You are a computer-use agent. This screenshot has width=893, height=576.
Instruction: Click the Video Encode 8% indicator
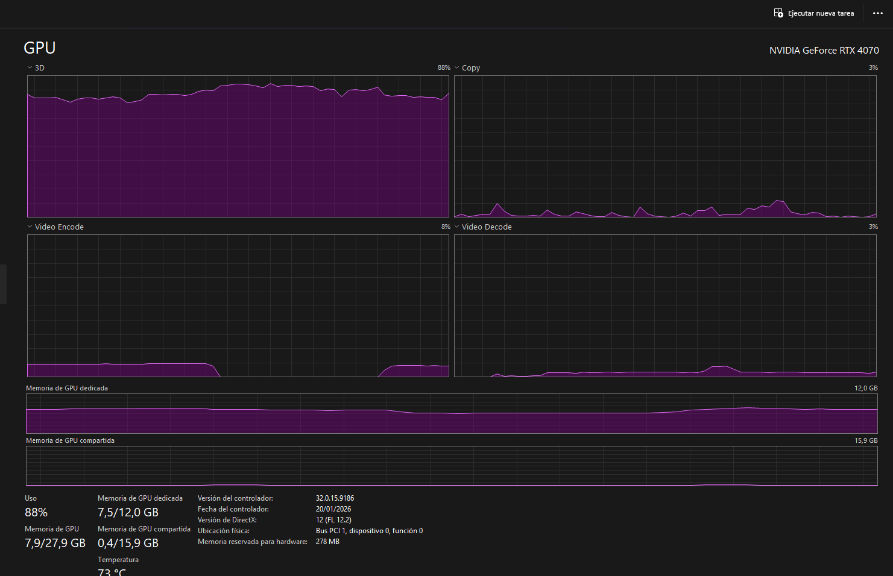446,226
